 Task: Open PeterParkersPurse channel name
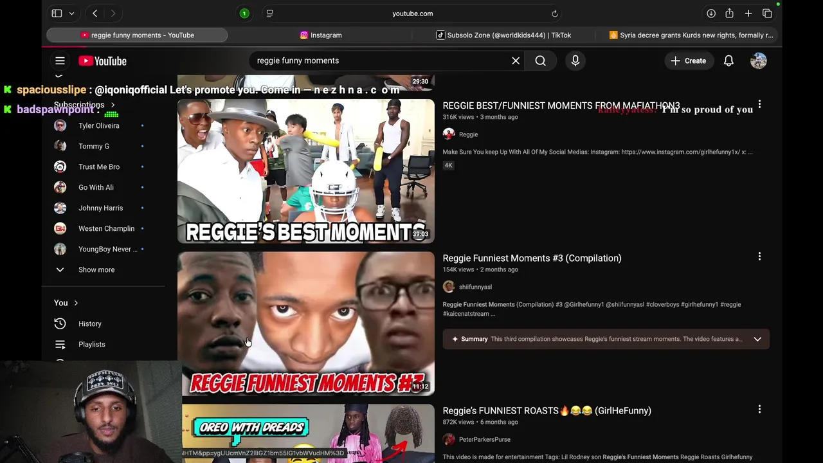[484, 439]
